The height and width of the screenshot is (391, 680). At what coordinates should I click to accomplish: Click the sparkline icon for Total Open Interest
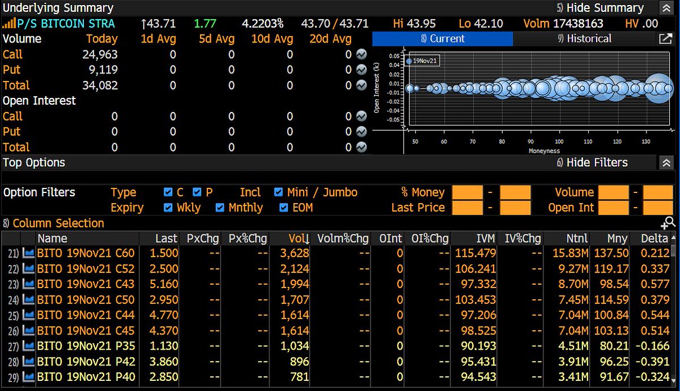362,147
